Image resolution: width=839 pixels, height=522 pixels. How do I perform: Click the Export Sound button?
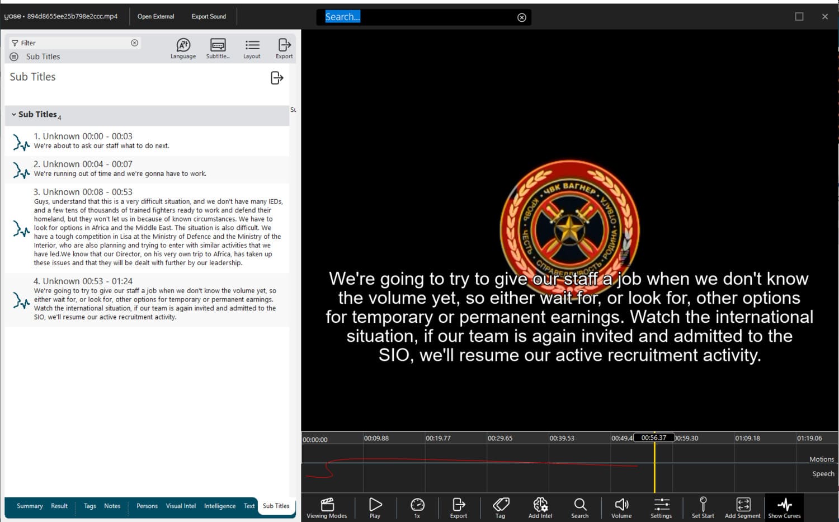(x=209, y=17)
